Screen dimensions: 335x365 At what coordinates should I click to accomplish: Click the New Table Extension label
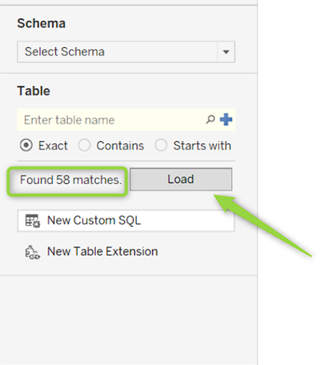pyautogui.click(x=103, y=251)
